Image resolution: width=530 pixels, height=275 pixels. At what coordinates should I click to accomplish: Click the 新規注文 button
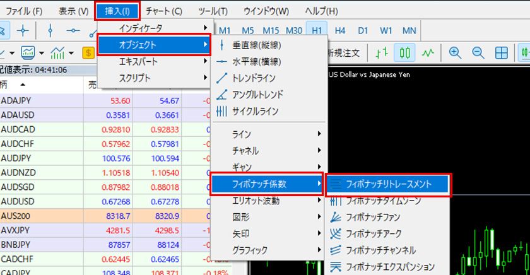coord(343,53)
